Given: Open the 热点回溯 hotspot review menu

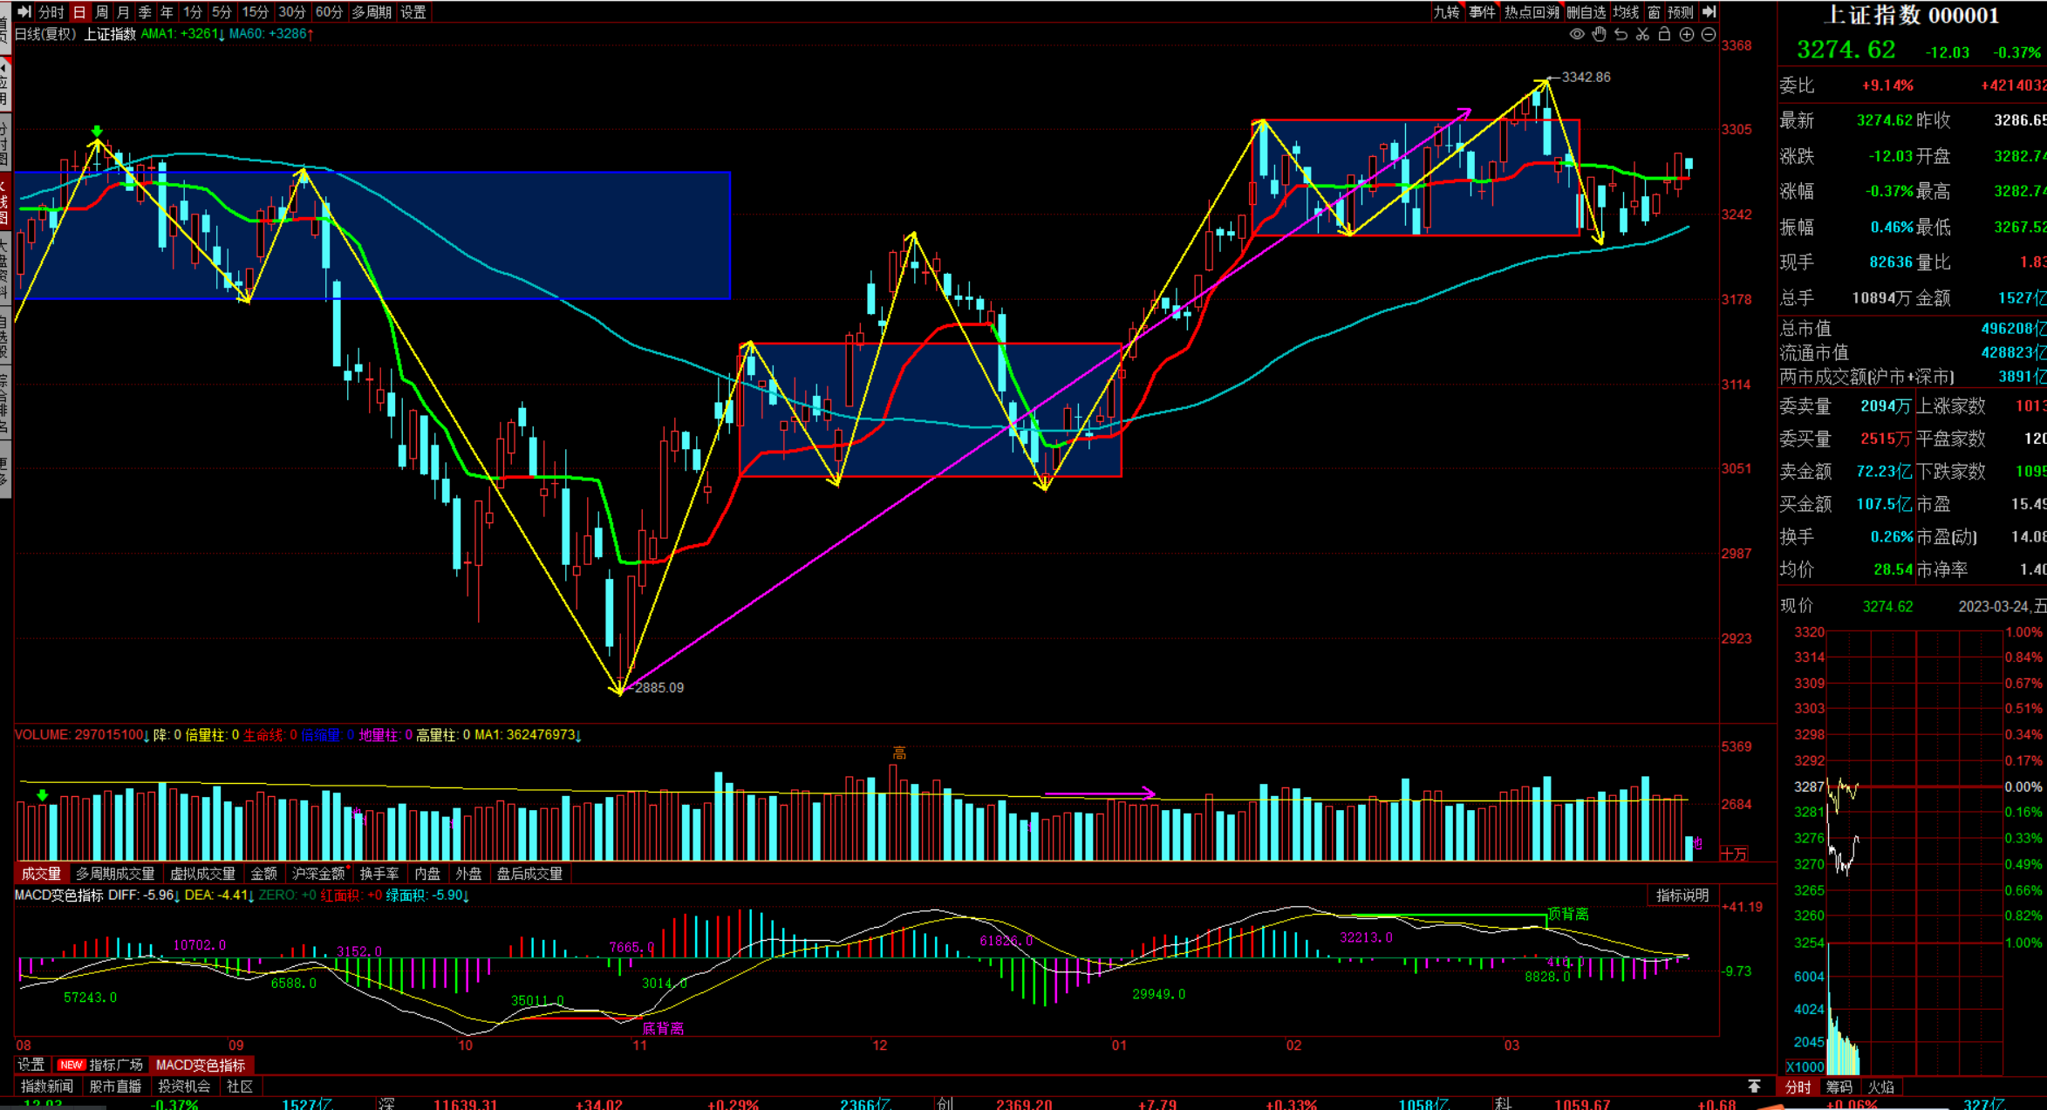Looking at the screenshot, I should pos(1531,11).
